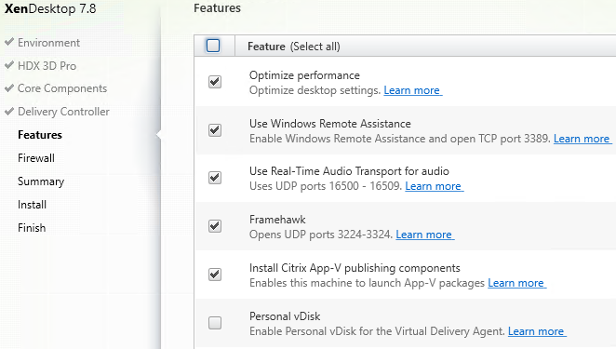Uncheck the Framehawk checkbox
Viewport: 616px width, 349px height.
[x=215, y=226]
